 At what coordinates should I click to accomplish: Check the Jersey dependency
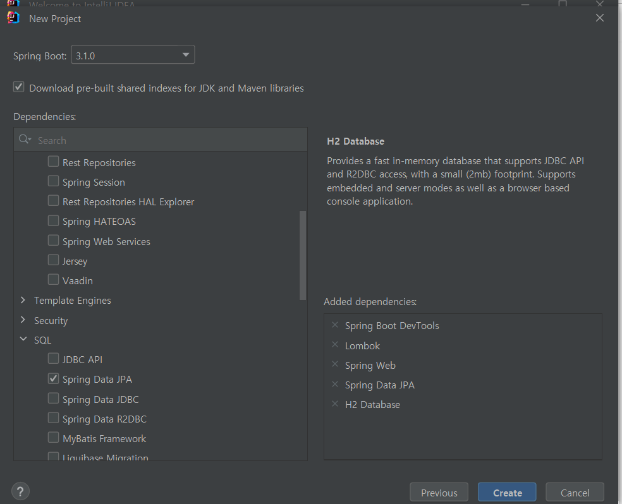click(x=53, y=260)
